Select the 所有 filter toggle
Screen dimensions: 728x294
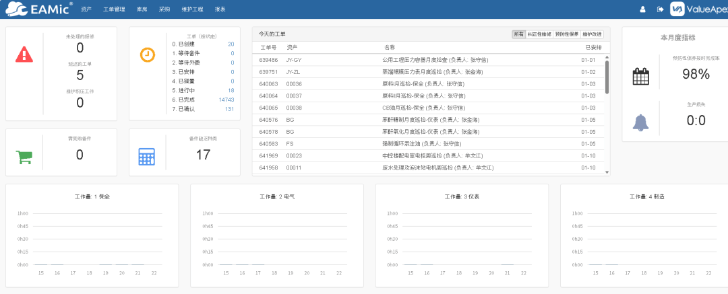[x=518, y=34]
